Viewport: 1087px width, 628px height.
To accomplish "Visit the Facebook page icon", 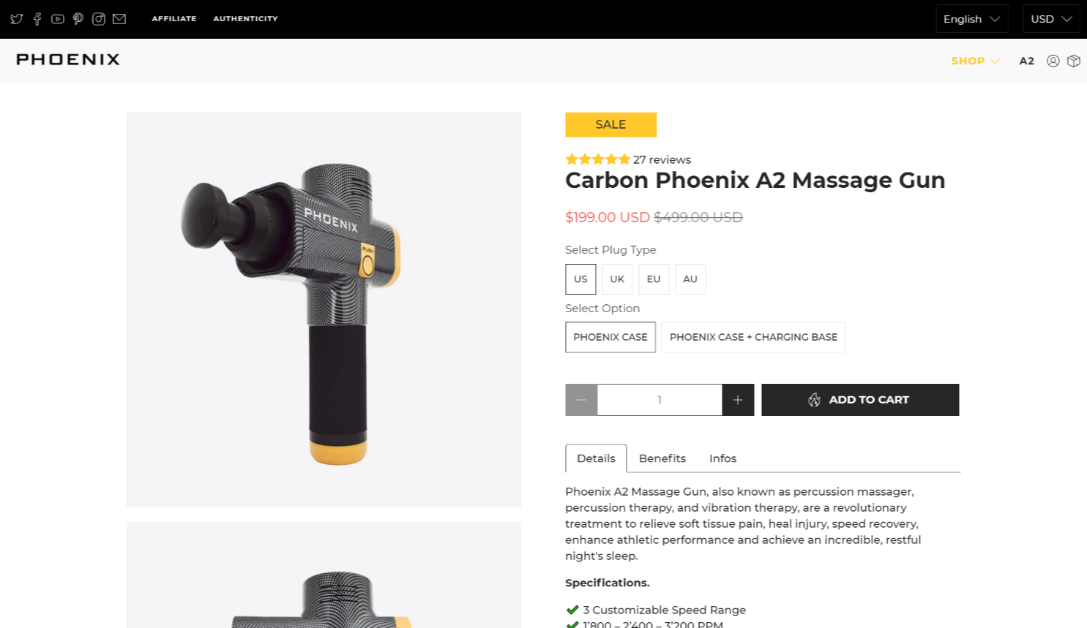I will point(37,19).
